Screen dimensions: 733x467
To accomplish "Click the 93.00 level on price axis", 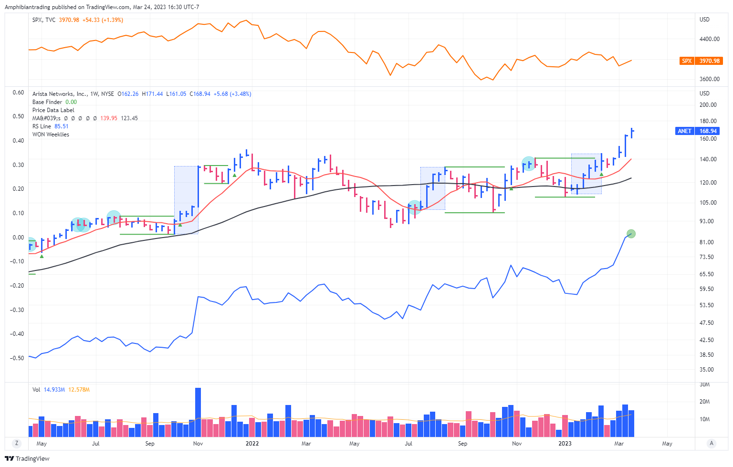I will click(x=707, y=221).
